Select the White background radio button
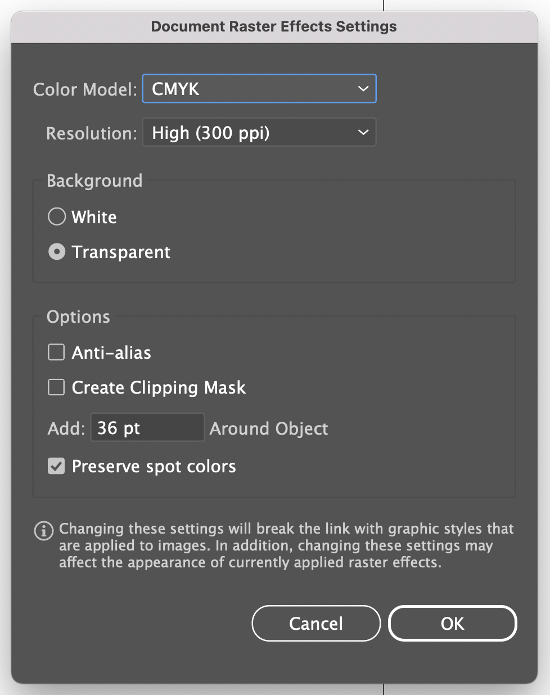The image size is (550, 695). [x=56, y=216]
